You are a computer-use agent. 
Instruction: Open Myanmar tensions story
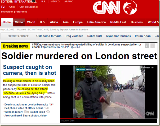[118, 36]
